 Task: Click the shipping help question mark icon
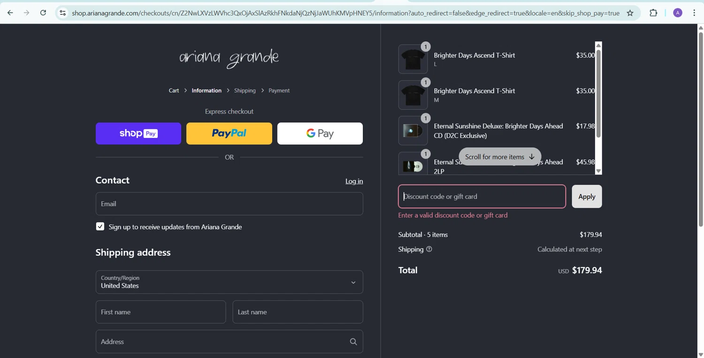[x=429, y=249]
